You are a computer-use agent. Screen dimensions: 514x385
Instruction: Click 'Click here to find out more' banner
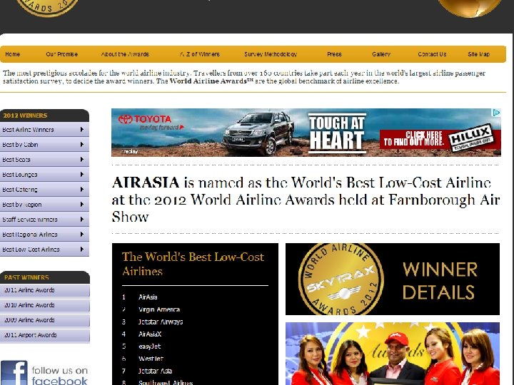(413, 139)
